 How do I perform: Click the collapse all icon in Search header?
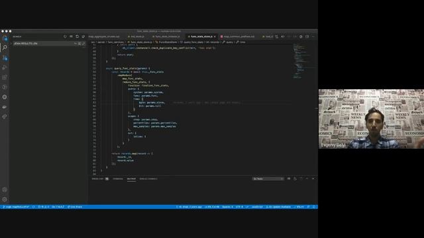click(x=83, y=36)
